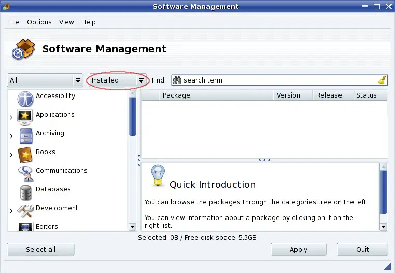Click the category list scroll up arrow
Screen dimensions: 395x274
tap(133, 93)
